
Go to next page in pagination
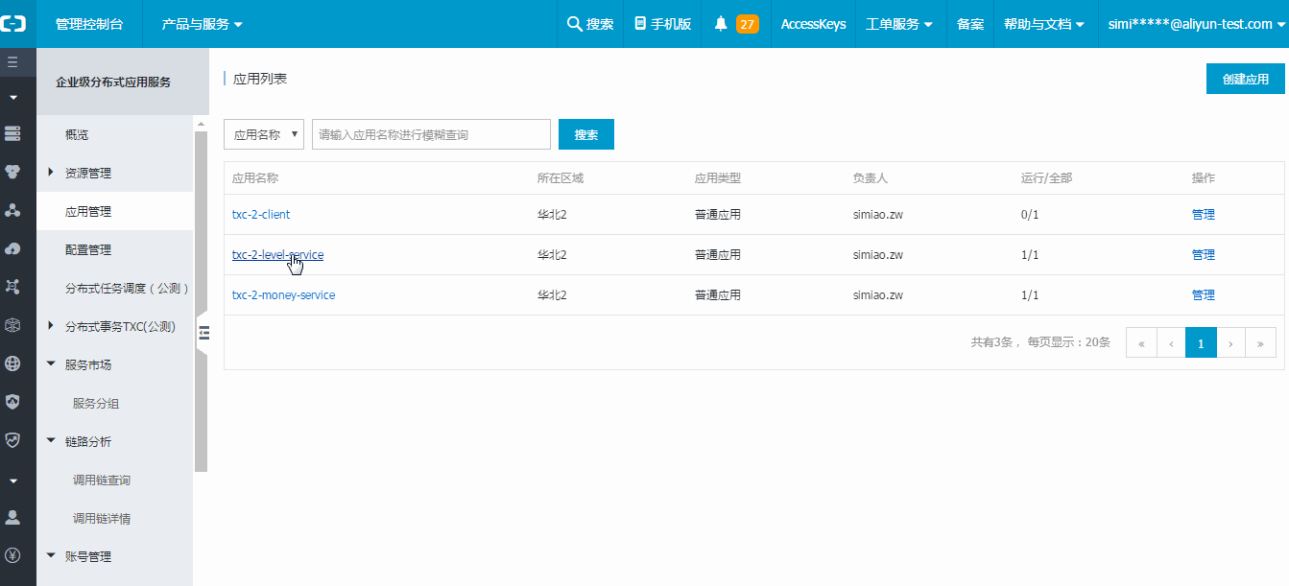click(x=1230, y=342)
